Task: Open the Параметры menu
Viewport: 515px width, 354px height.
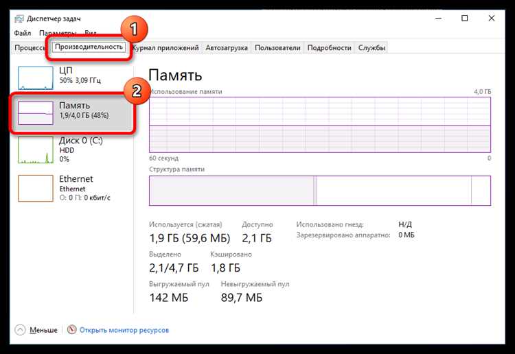Action: (x=58, y=33)
